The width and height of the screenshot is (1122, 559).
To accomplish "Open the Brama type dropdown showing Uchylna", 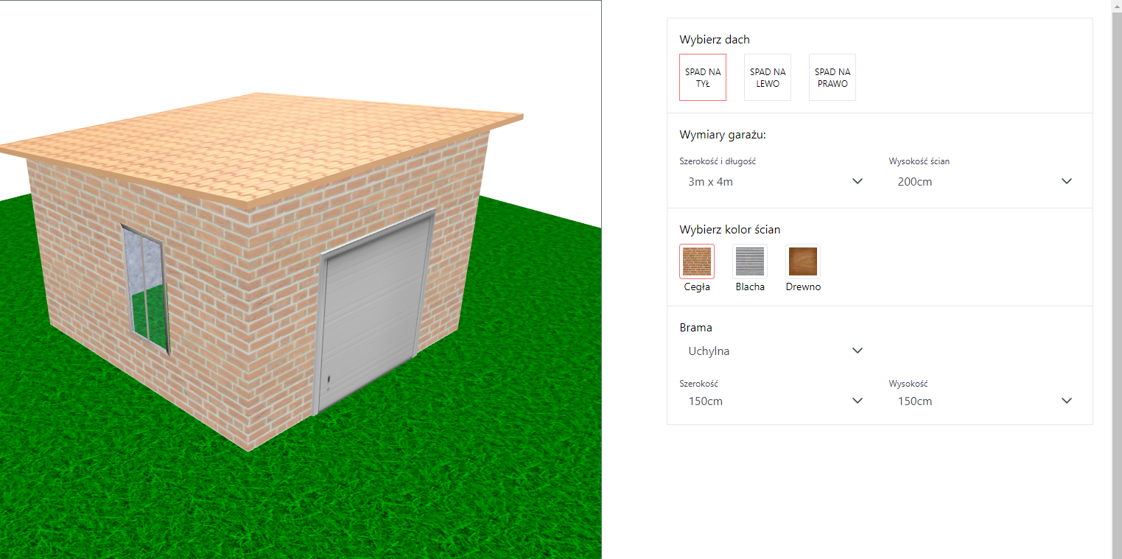I will (775, 351).
